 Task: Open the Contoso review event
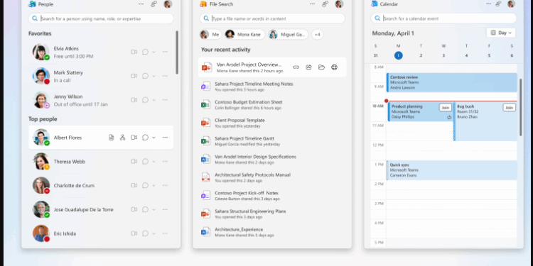click(x=452, y=82)
